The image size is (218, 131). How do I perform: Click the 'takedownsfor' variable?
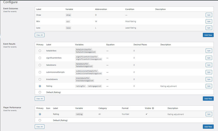82,64
